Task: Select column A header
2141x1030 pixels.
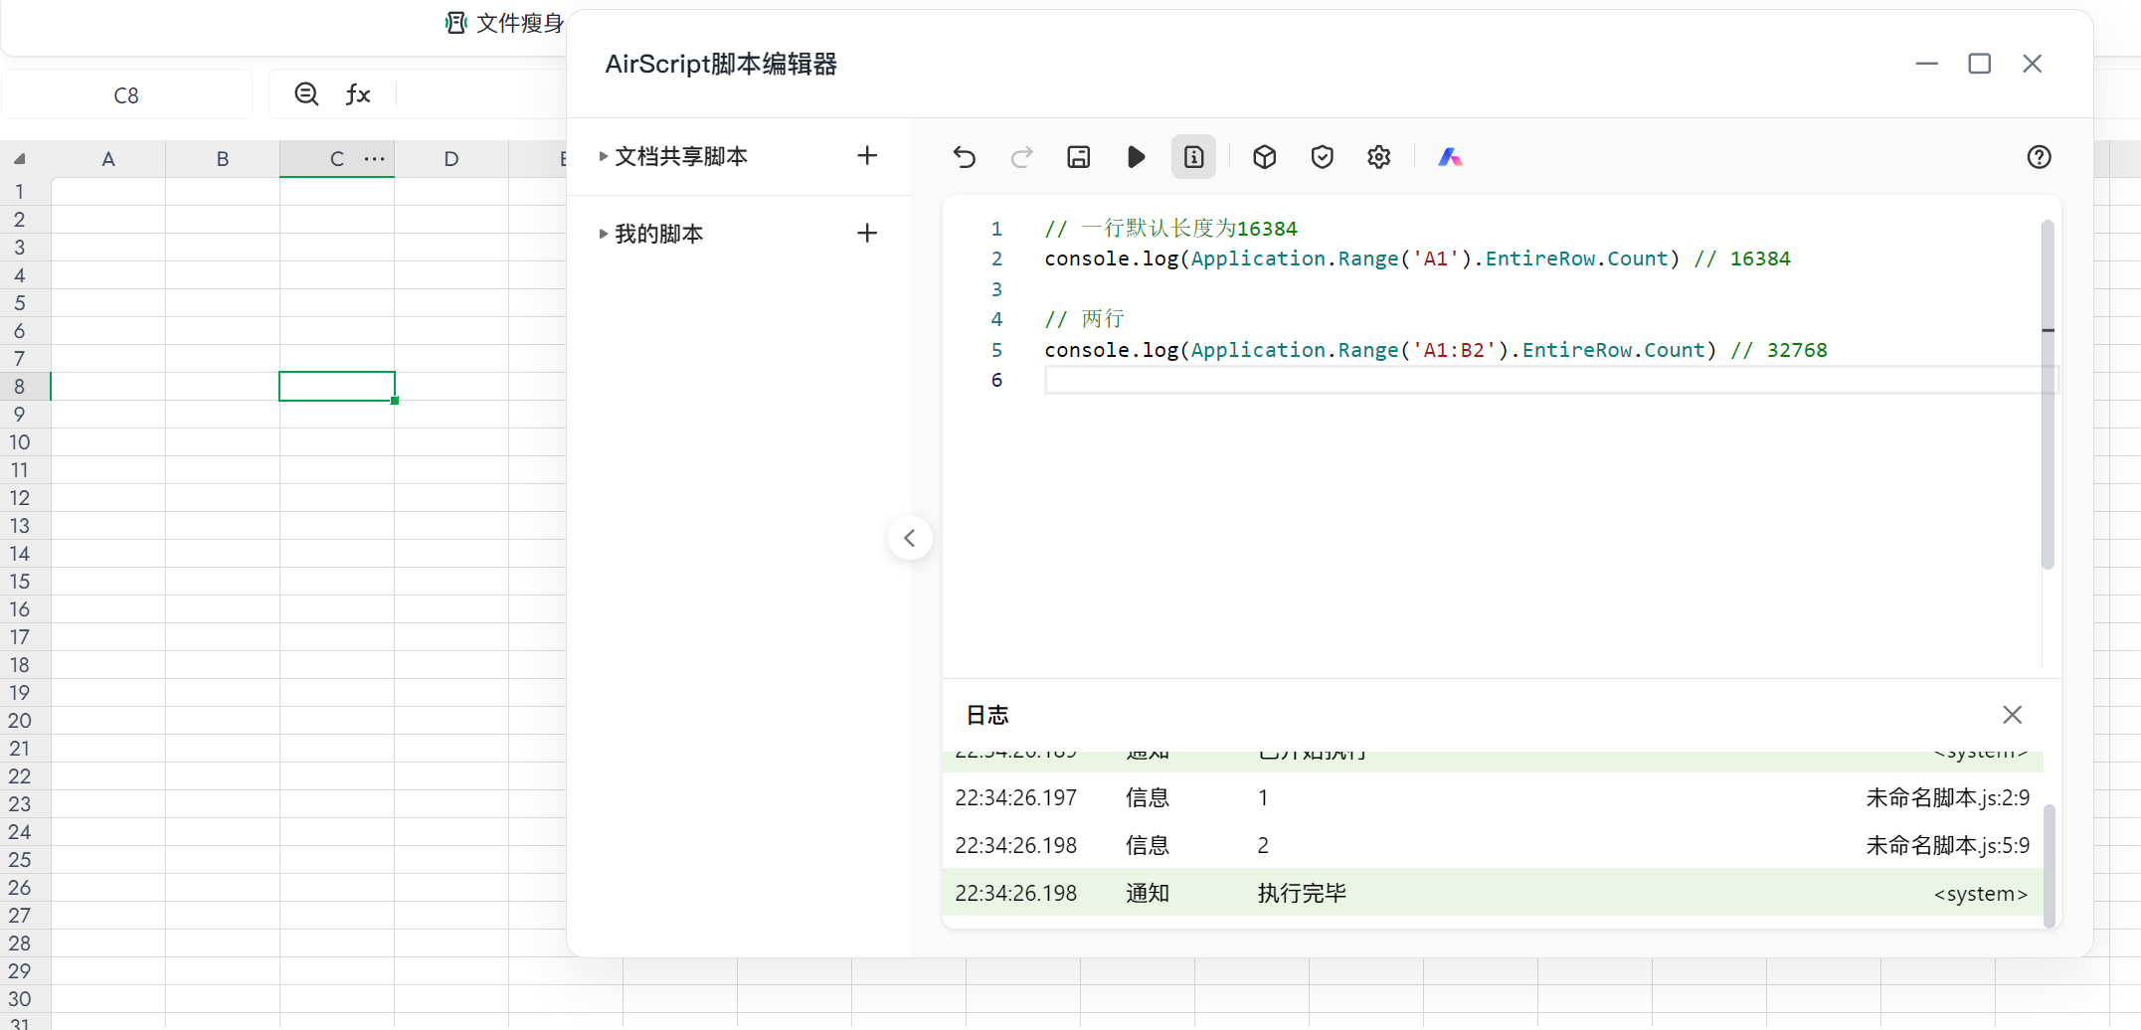Action: point(108,159)
